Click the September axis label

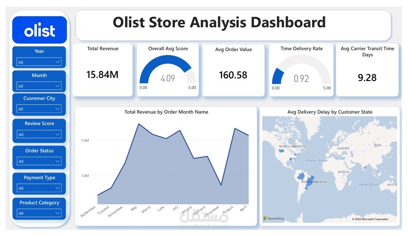click(88, 211)
